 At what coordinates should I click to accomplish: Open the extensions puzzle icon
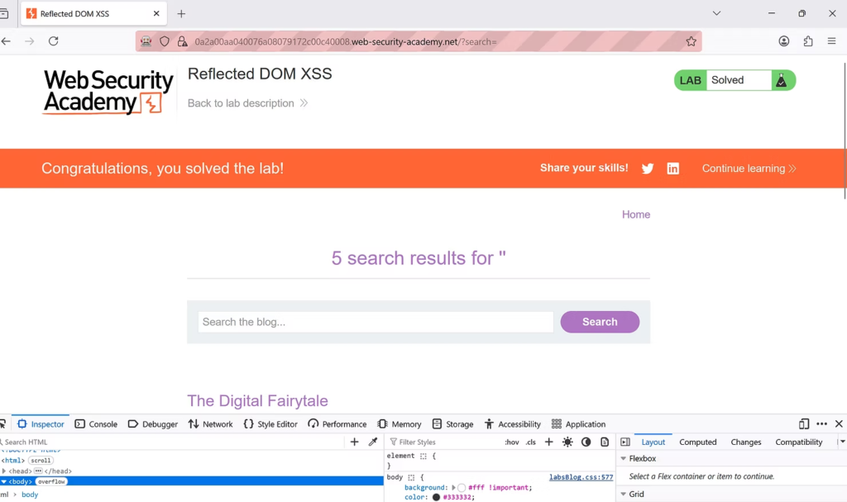pyautogui.click(x=808, y=41)
